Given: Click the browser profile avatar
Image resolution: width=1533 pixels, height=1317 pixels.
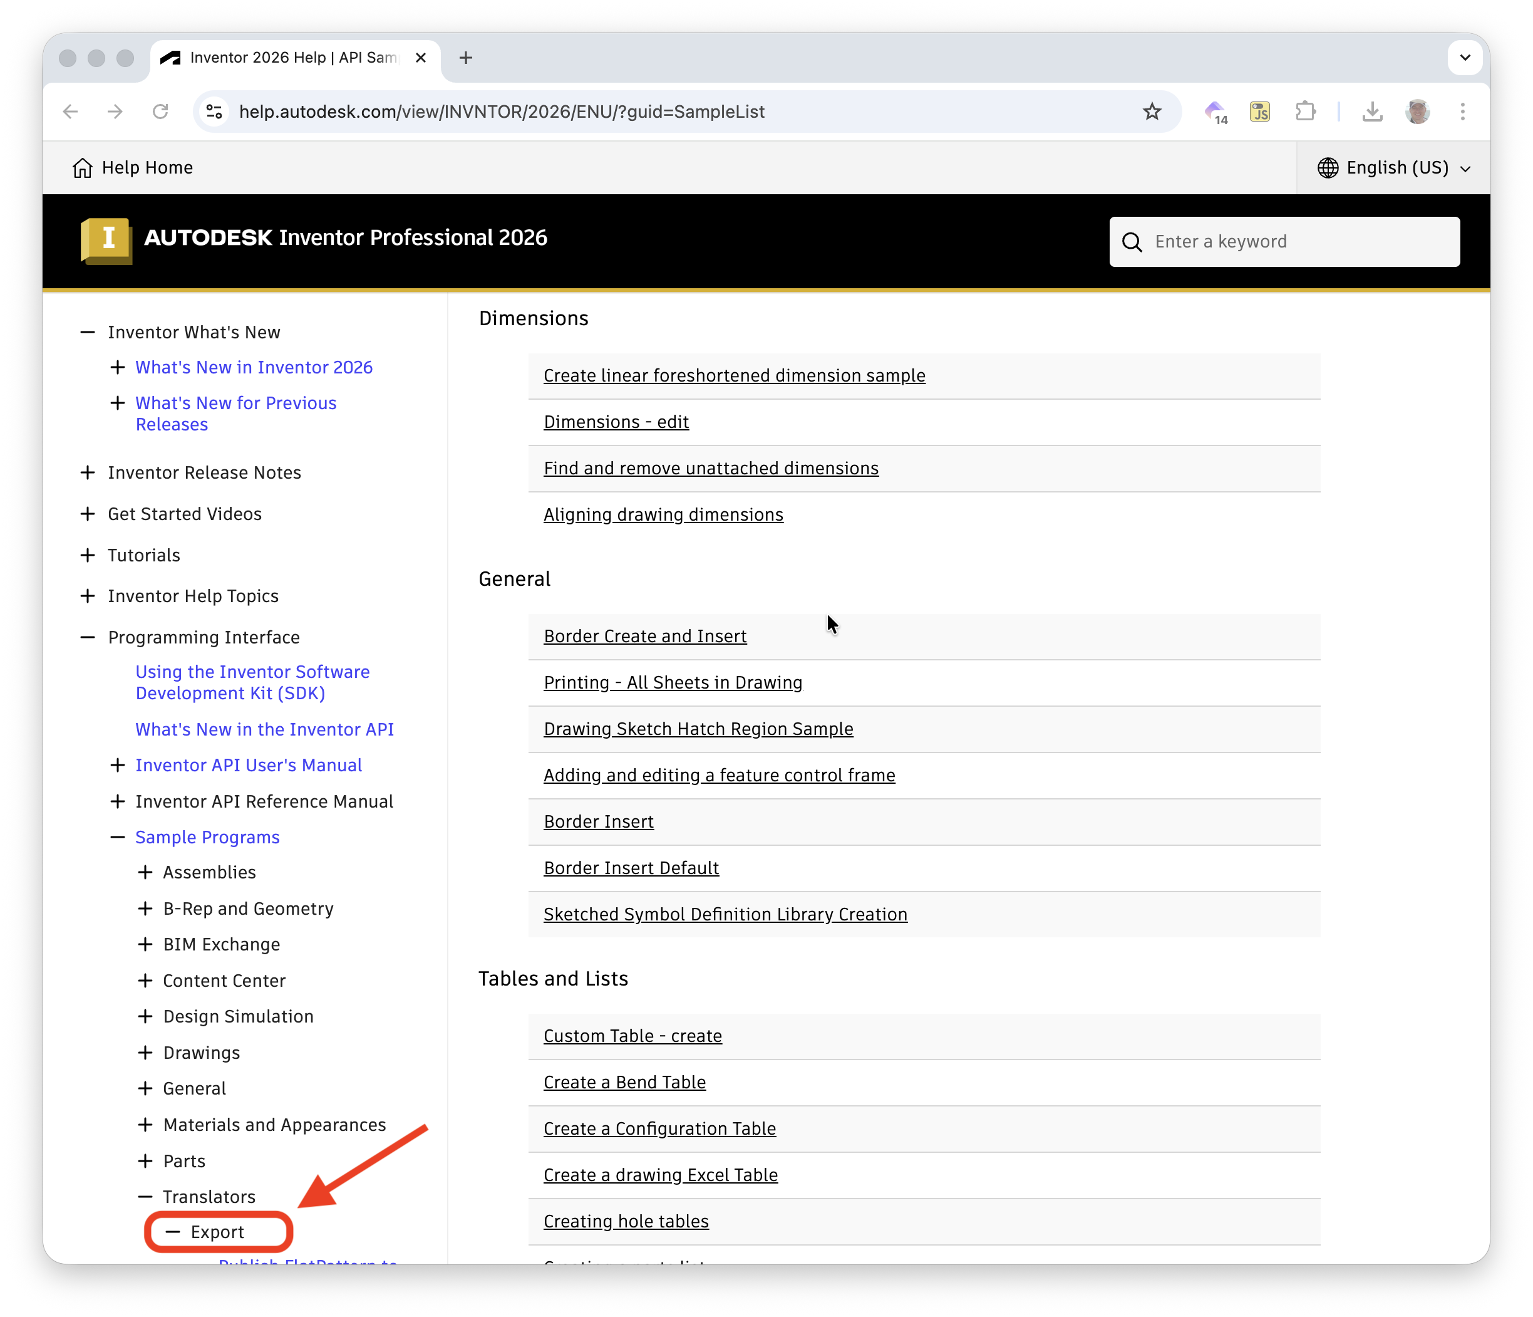Looking at the screenshot, I should (1418, 112).
